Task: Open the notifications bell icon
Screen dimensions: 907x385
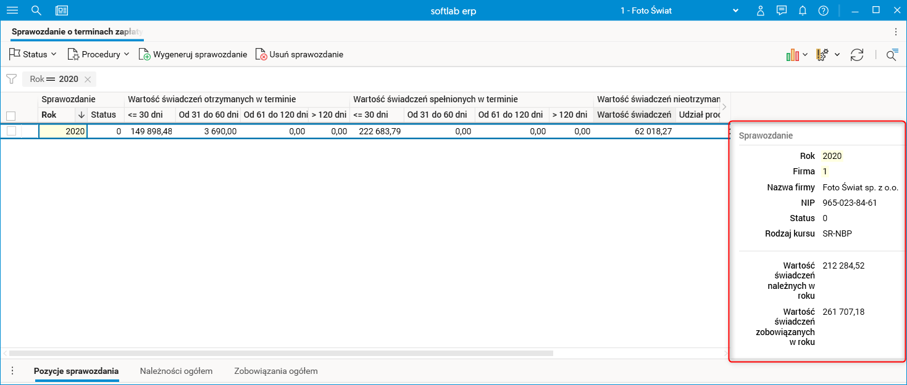Action: pyautogui.click(x=803, y=10)
